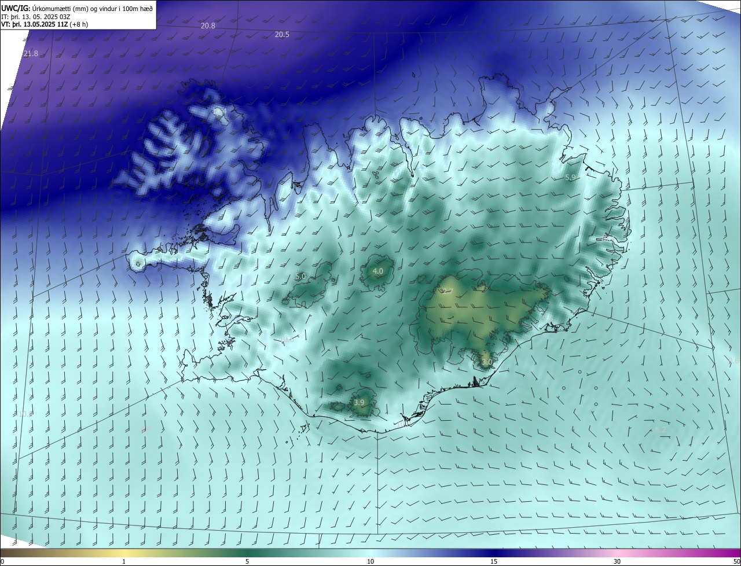
Task: Click the 15 tick on the color scale
Action: point(494,561)
